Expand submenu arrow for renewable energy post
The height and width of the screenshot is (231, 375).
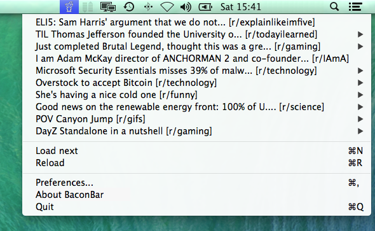click(x=360, y=107)
